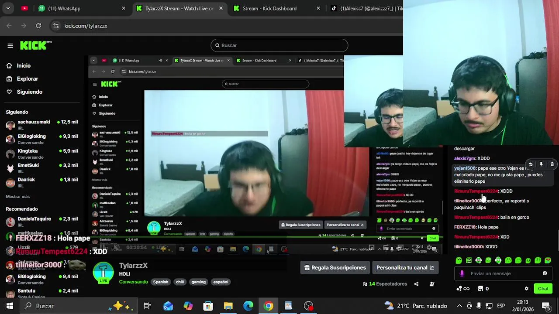Click Personaliza tu canal button

point(405,267)
